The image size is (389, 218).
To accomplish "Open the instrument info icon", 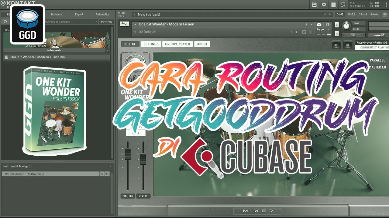I will (328, 25).
